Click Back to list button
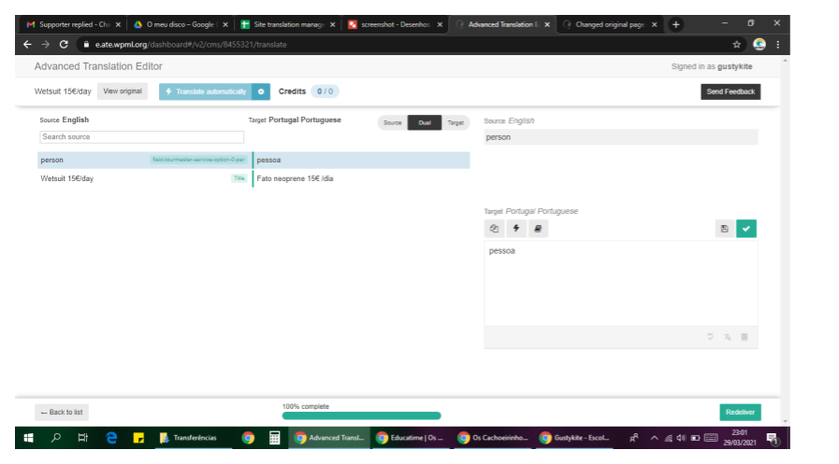Screen dimensions: 839x464 (x=62, y=413)
